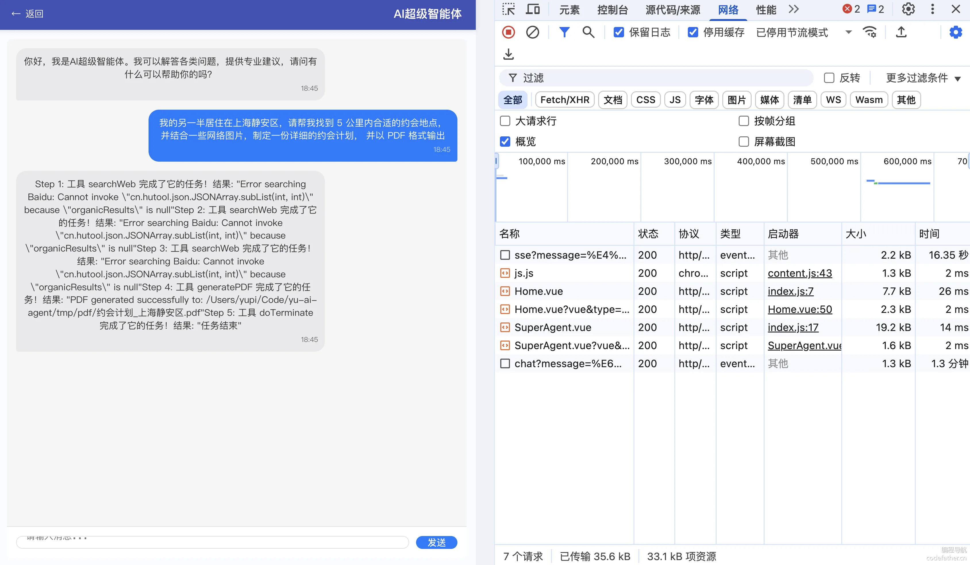Click the blue issues count badge

pos(875,9)
